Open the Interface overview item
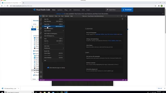 point(104,64)
